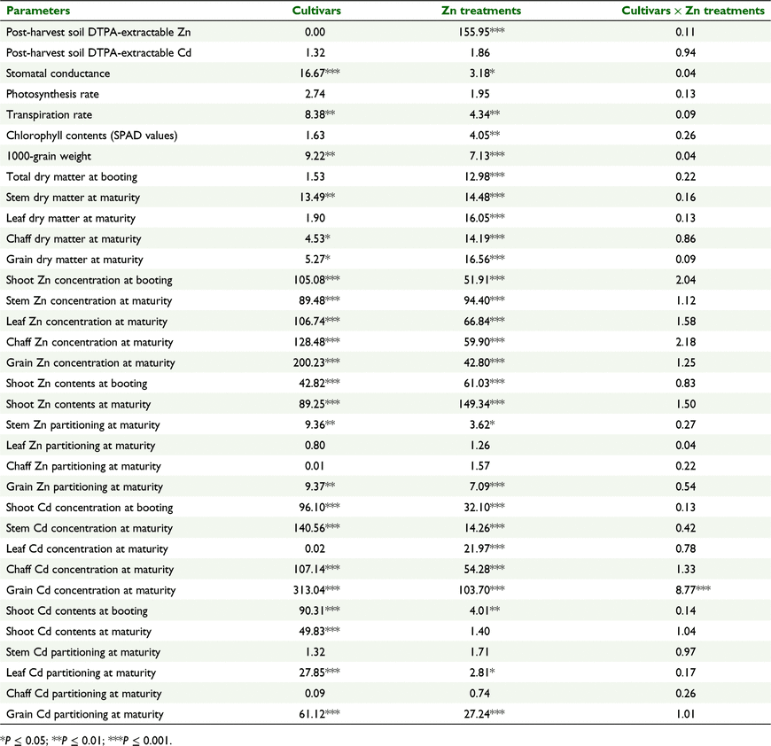Click the 94.40*** Zn treatments value
The height and width of the screenshot is (746, 771).
[x=485, y=300]
